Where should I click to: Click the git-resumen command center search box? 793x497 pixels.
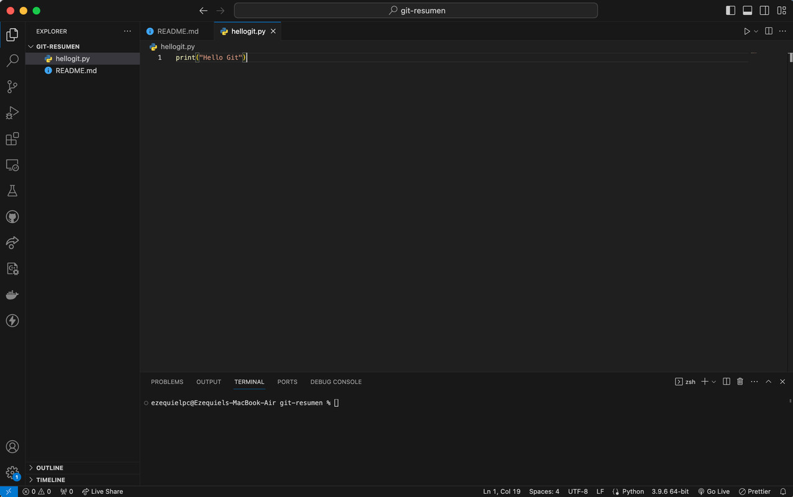coord(416,11)
